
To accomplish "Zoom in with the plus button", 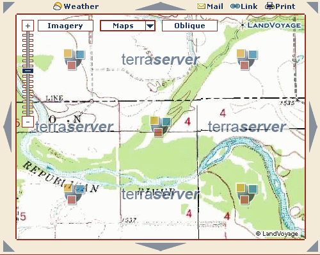I will tap(28, 26).
